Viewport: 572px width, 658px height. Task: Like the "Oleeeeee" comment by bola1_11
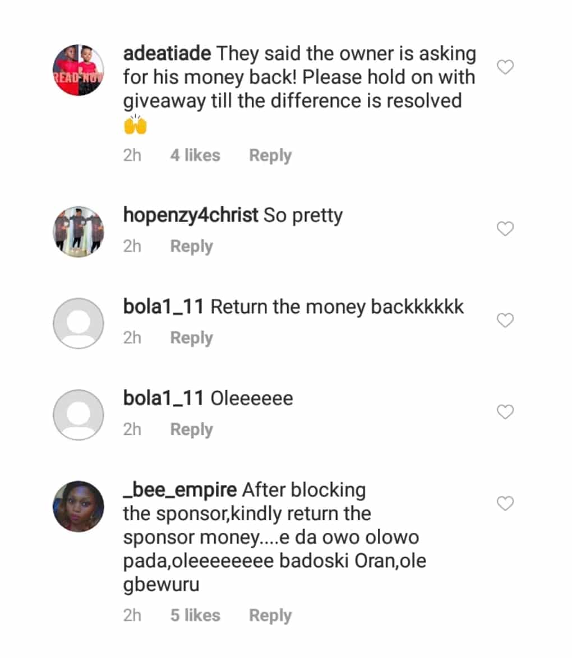tap(506, 412)
